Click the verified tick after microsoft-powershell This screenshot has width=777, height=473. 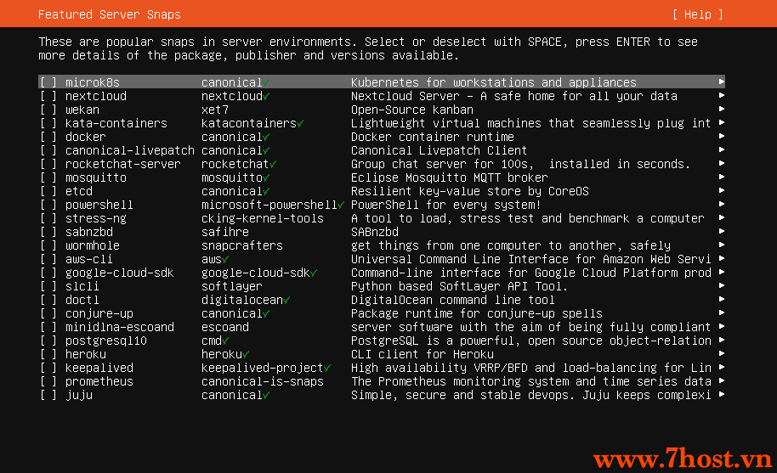point(341,205)
